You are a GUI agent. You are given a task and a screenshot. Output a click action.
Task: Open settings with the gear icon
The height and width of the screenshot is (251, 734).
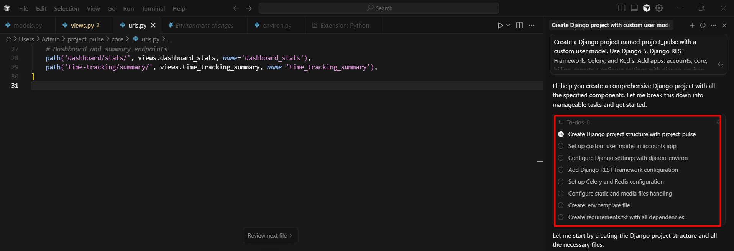point(659,8)
